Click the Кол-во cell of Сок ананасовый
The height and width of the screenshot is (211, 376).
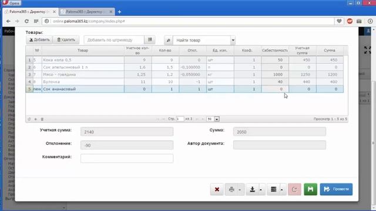pos(165,89)
